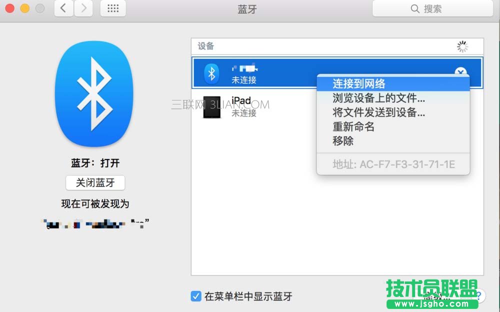Toggle 在菜单栏中显示蓝牙 checkbox

[x=195, y=296]
